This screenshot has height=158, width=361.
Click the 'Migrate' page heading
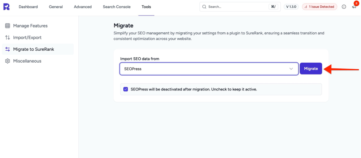pos(123,25)
